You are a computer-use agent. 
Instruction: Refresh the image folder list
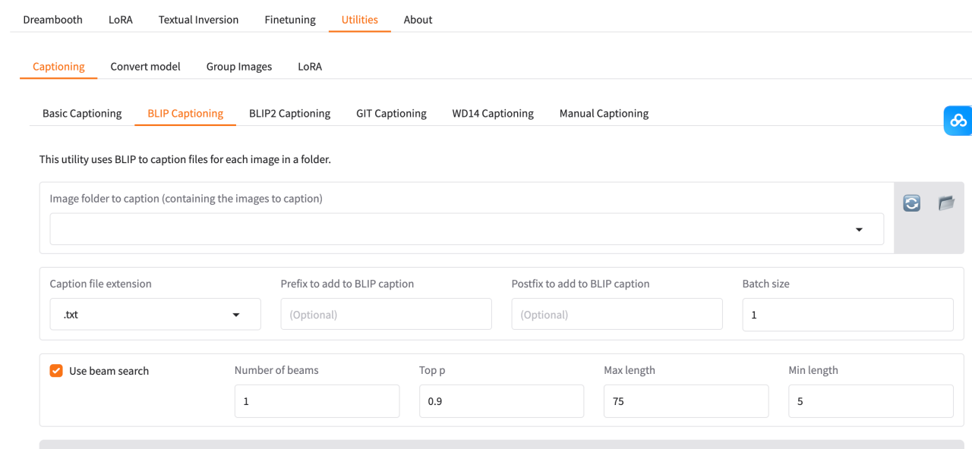(911, 203)
